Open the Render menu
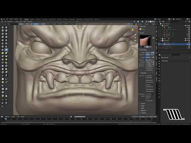The image size is (191, 143). click(x=11, y=19)
